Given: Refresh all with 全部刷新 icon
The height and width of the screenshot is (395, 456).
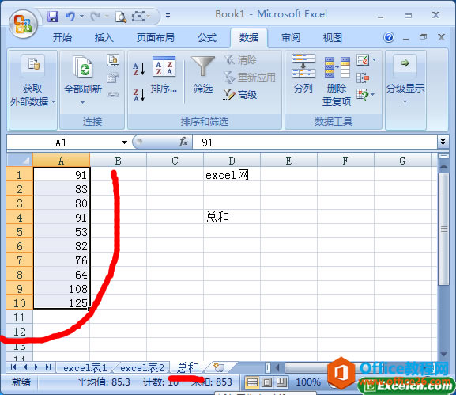Looking at the screenshot, I should coord(83,78).
